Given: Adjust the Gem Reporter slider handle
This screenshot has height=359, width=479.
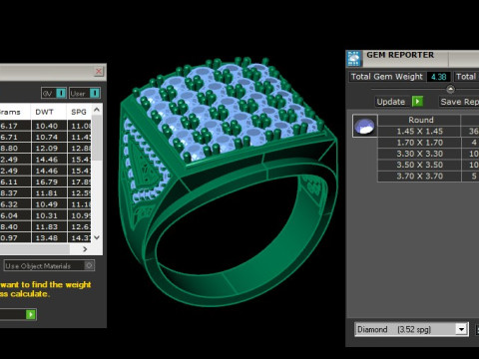Looking at the screenshot, I should 450,89.
